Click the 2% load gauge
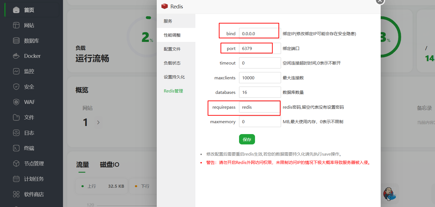The image size is (435, 207). point(147,37)
